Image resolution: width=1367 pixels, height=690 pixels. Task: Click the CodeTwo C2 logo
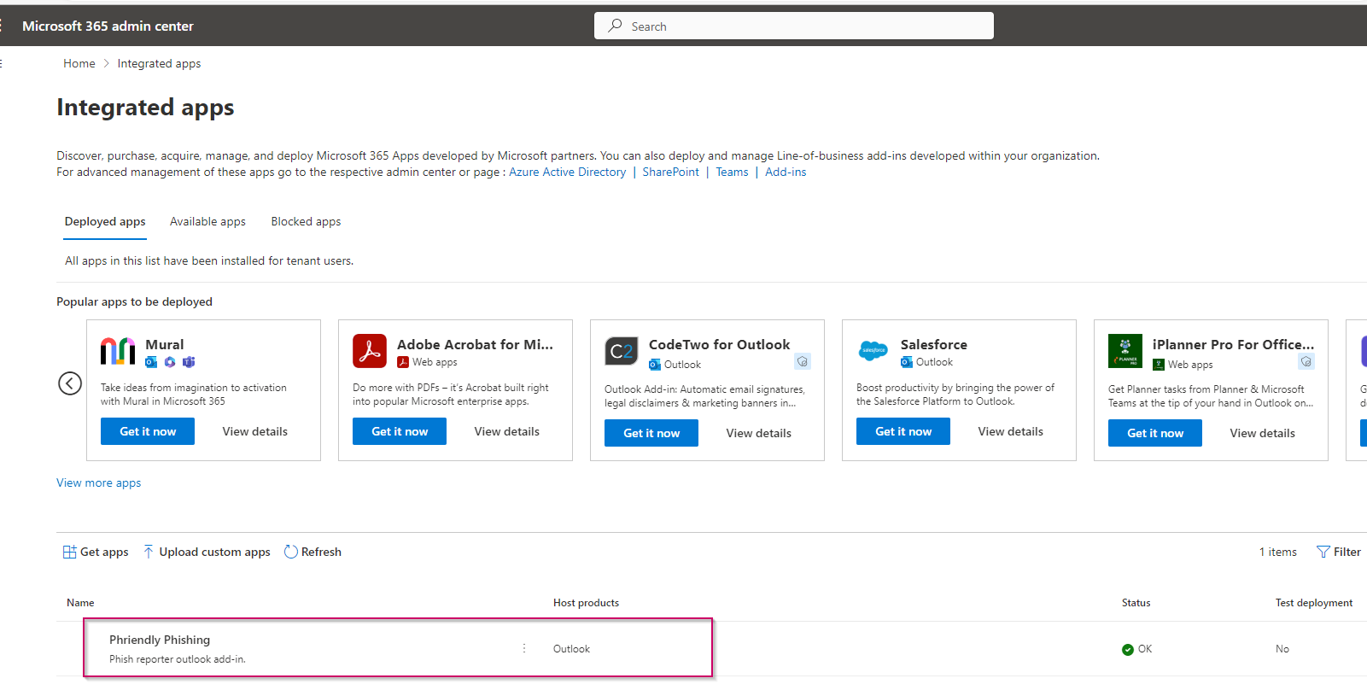(x=622, y=351)
